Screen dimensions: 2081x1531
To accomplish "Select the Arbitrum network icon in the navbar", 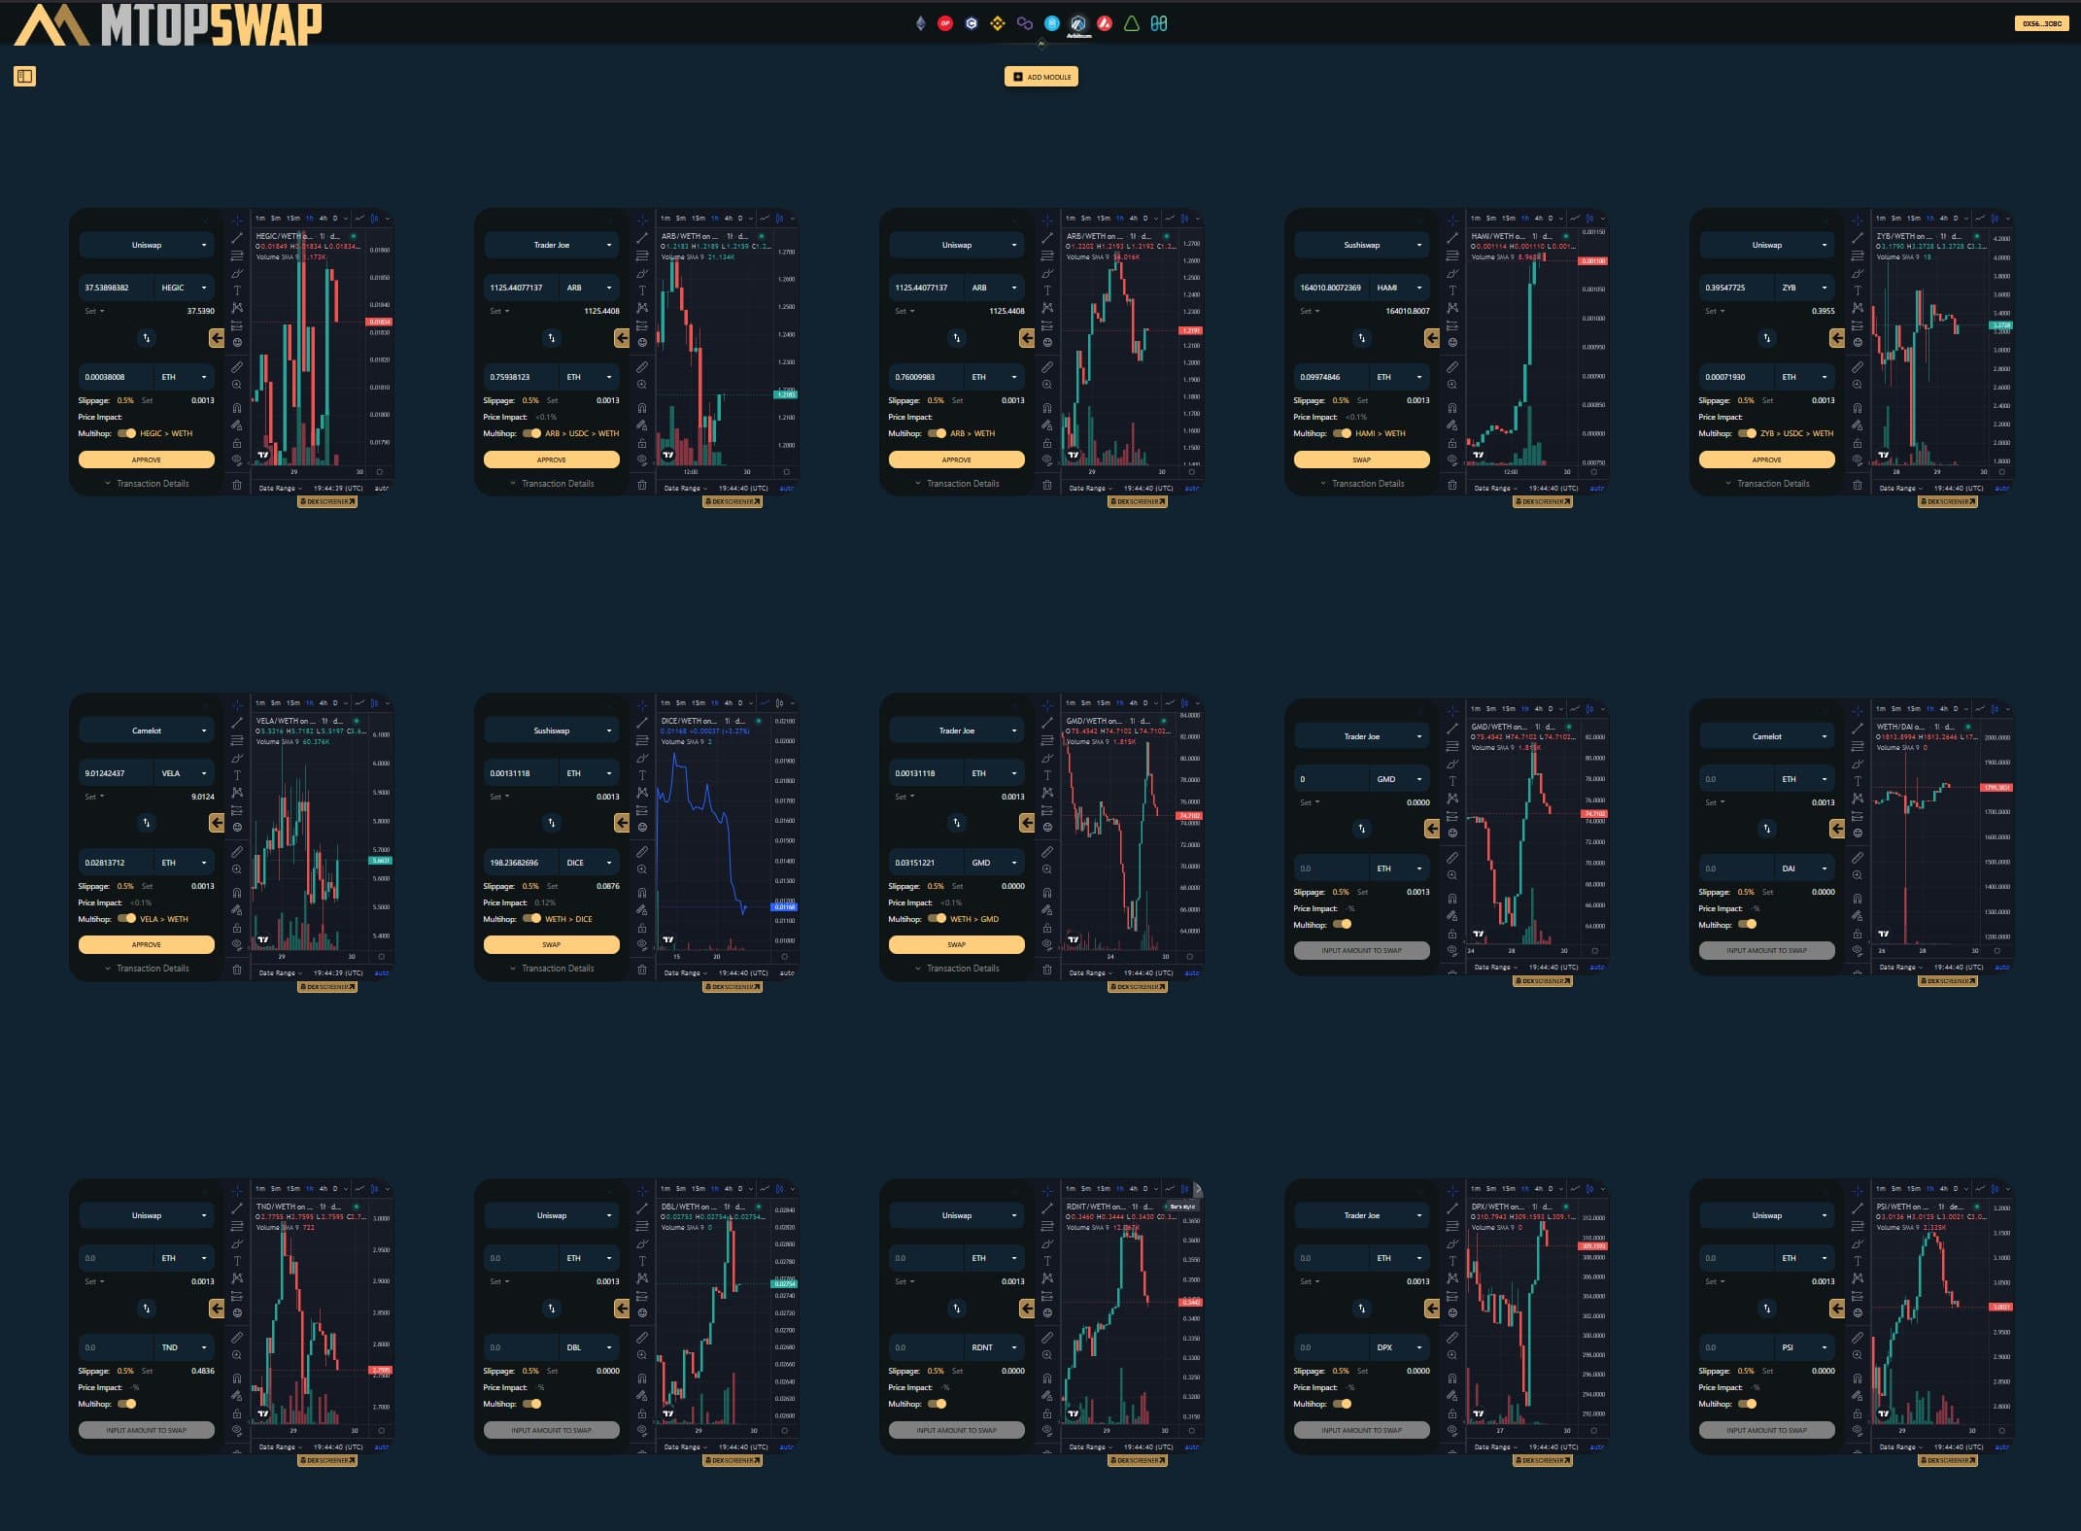I will [1078, 23].
